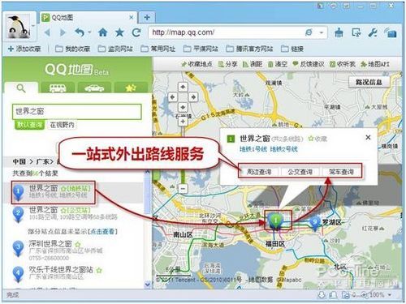Click 反馈建议 feedback in map toolbar

(x=309, y=64)
